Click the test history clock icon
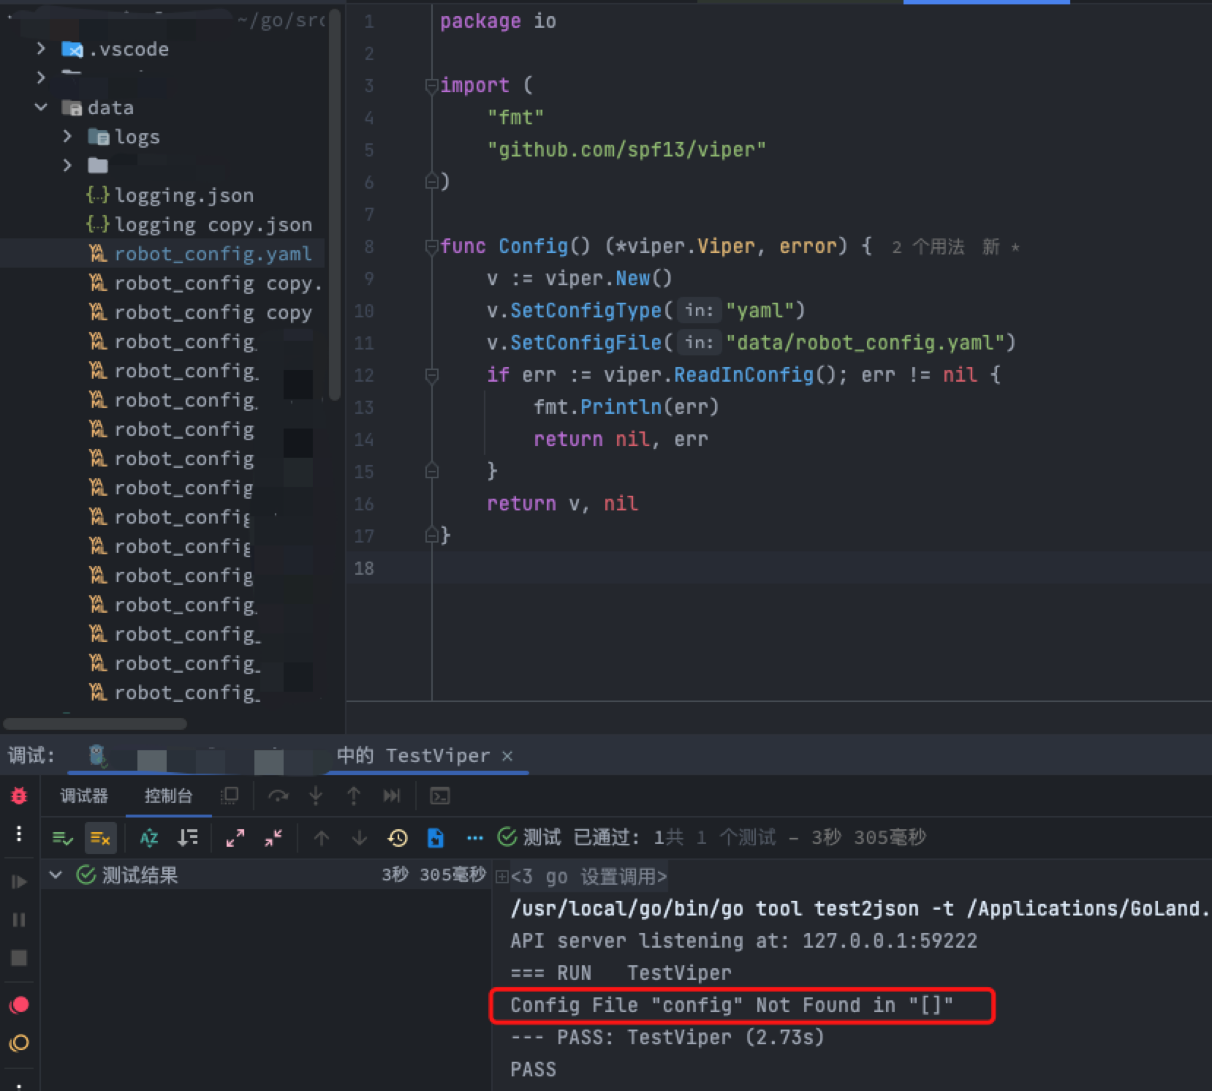 (x=398, y=838)
